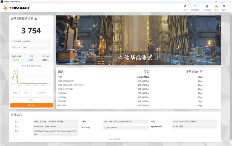This screenshot has height=146, width=232.
Task: Click the version value v2.29.8294 64
Action: (125, 127)
